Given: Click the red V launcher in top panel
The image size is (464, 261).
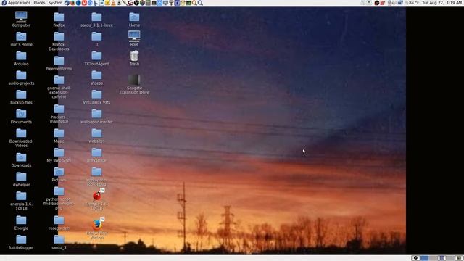Looking at the screenshot, I should tap(84, 3).
